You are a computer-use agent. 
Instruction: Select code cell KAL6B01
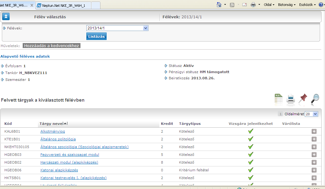(x=12, y=131)
